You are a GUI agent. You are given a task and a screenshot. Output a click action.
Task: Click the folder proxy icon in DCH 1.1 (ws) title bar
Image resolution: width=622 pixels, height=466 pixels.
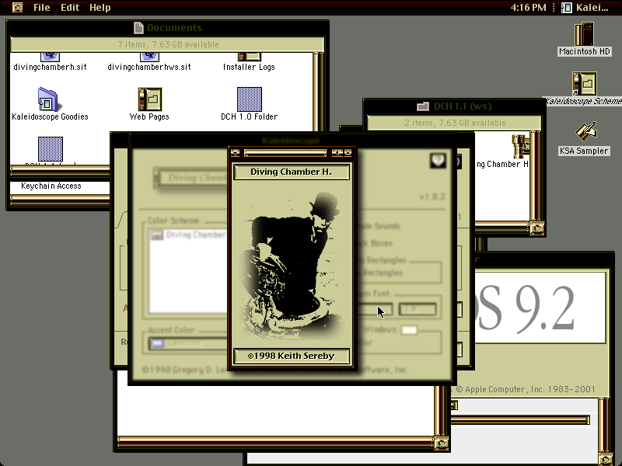click(423, 106)
